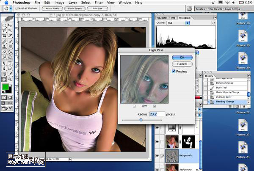This screenshot has height=171, width=254.
Task: Reset to default black and white colors
Action: (x=3, y=92)
